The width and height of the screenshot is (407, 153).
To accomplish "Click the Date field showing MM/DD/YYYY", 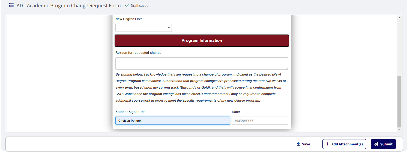I will 260,121.
